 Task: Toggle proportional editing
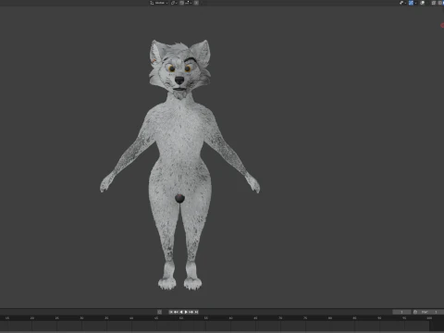[196, 3]
